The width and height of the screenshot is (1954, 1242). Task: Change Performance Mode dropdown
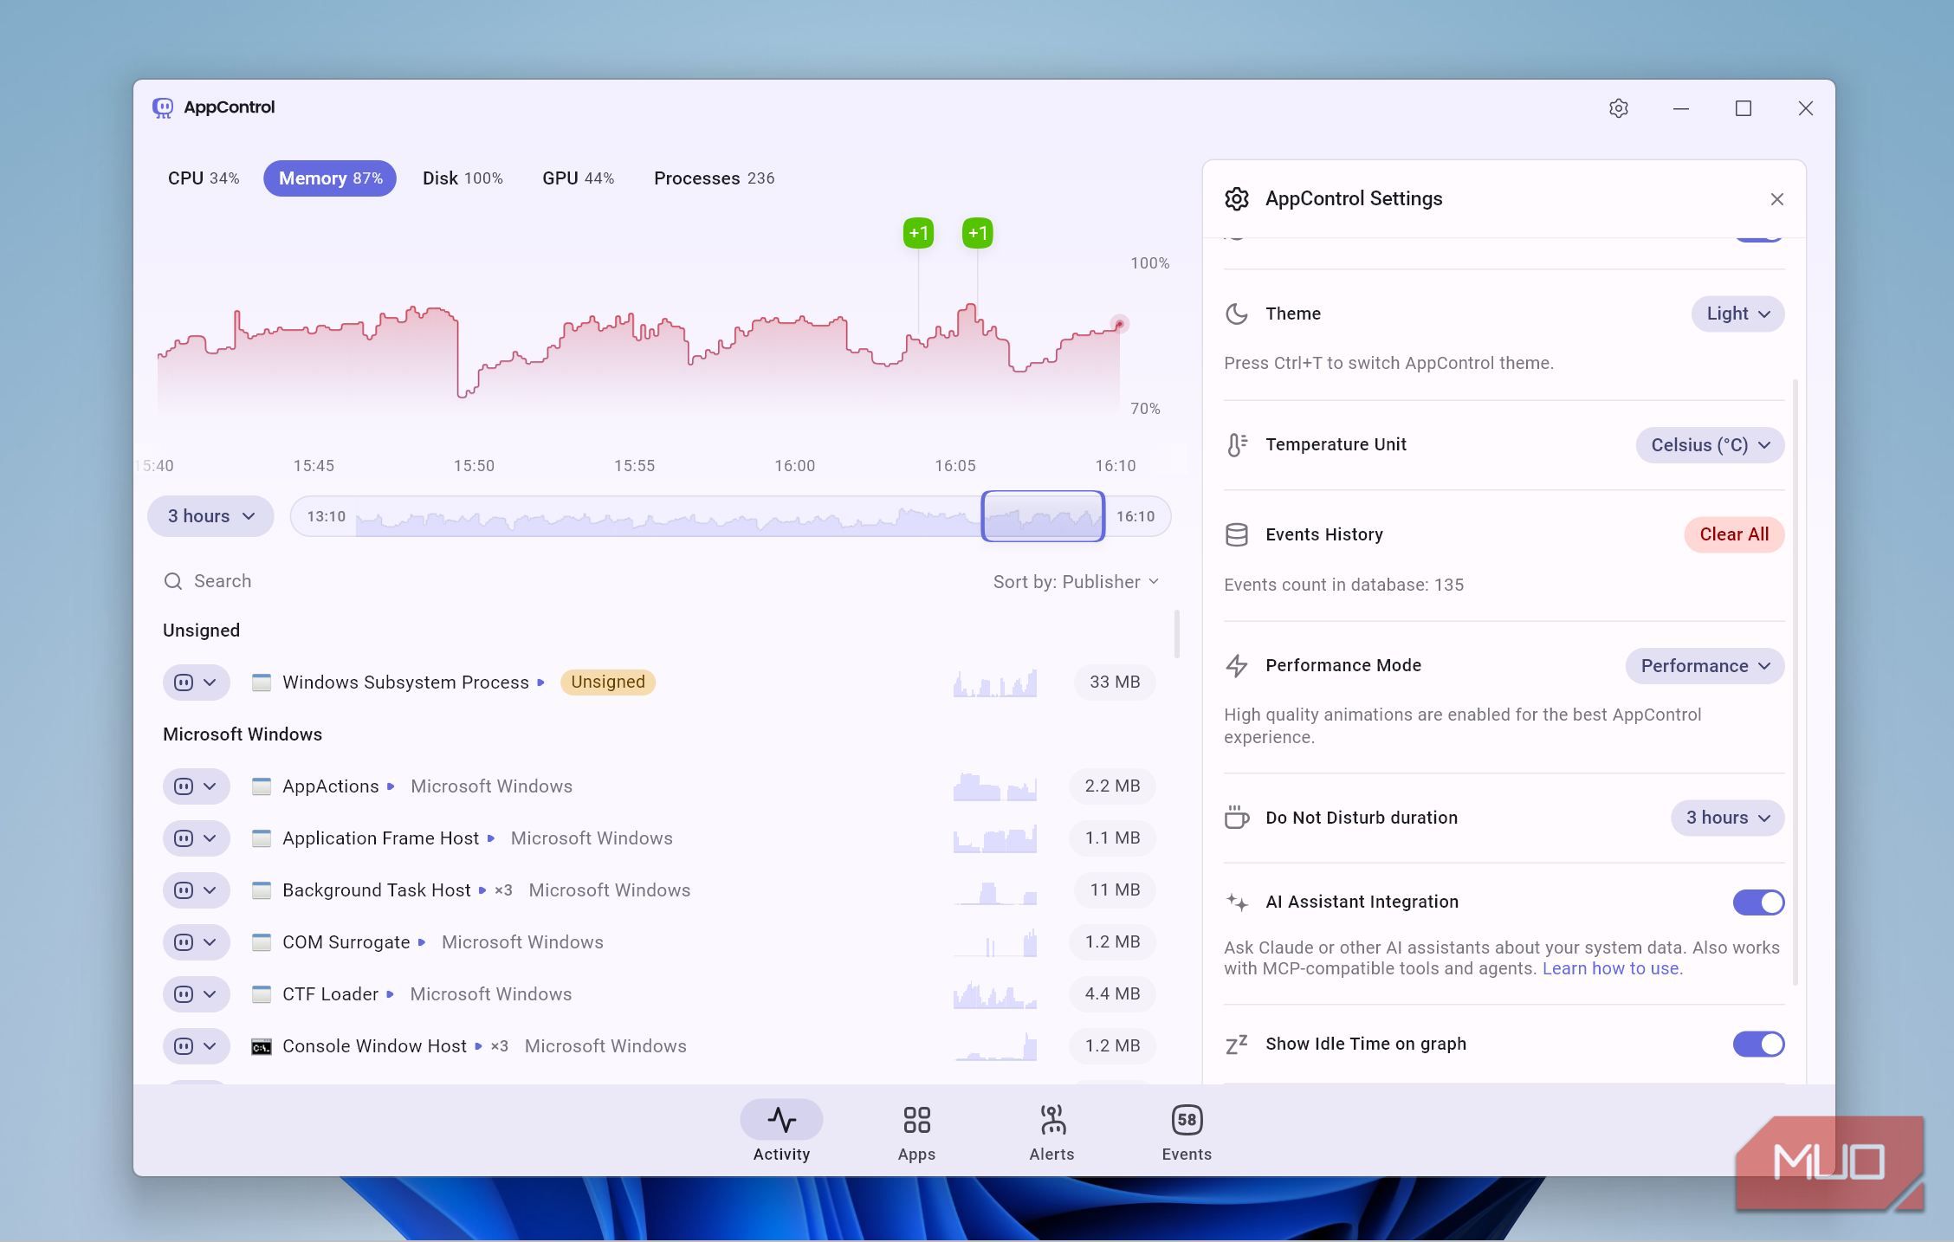1705,666
